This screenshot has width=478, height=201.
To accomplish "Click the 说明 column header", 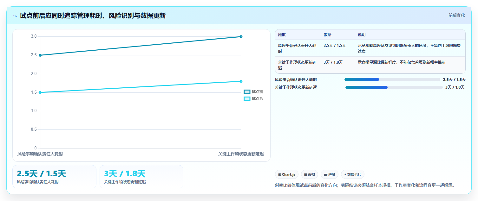I will click(x=362, y=35).
